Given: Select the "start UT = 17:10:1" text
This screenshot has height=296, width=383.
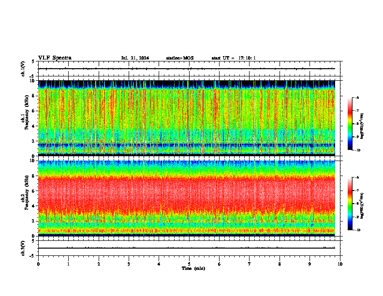Looking at the screenshot, I should tap(234, 58).
